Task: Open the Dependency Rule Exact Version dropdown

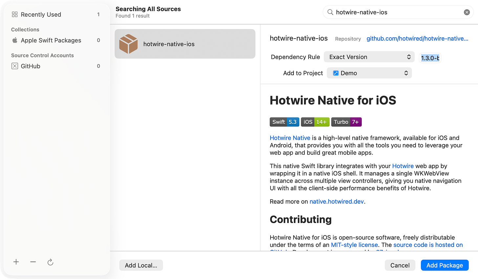Action: click(x=369, y=57)
